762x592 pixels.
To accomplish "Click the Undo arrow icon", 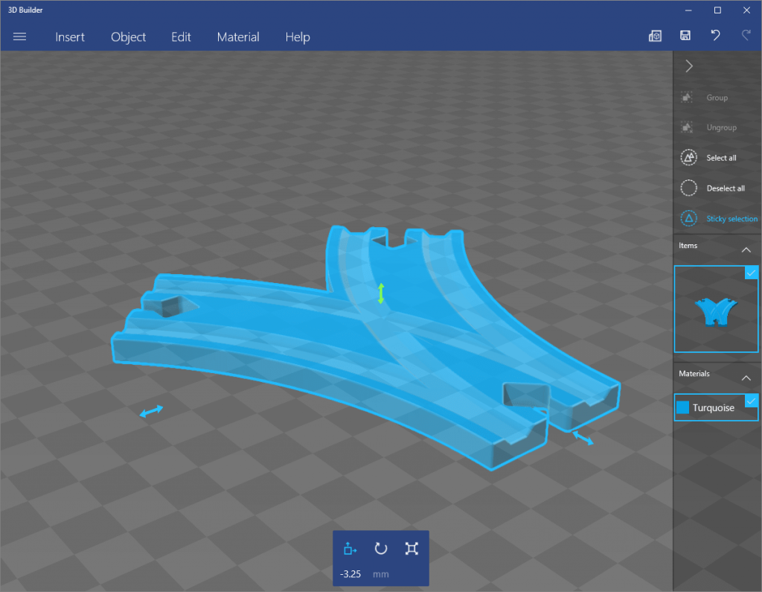I will click(715, 36).
